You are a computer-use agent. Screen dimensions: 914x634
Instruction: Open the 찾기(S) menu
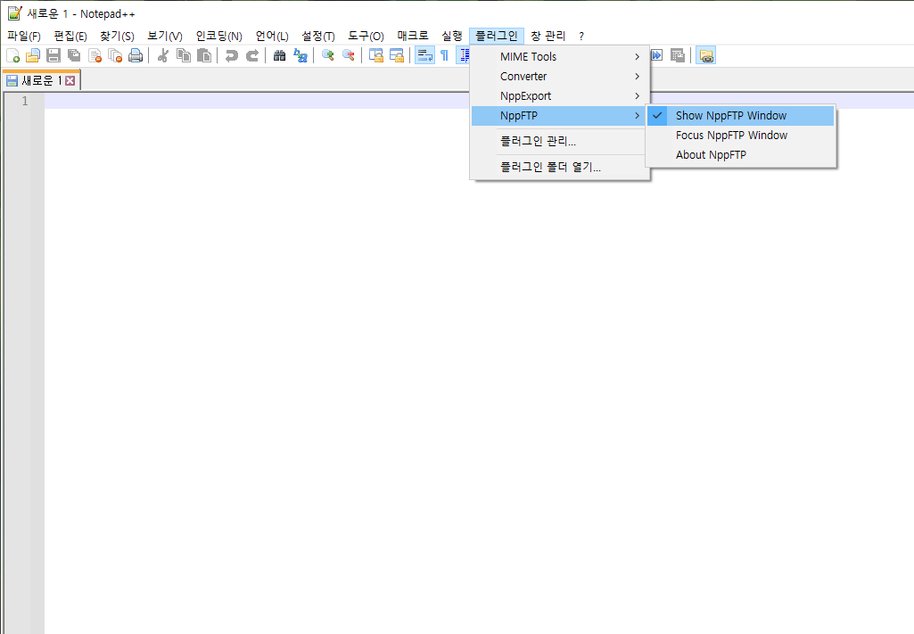point(117,37)
